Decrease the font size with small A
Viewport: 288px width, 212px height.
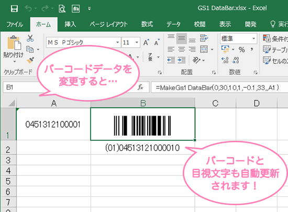(157, 42)
